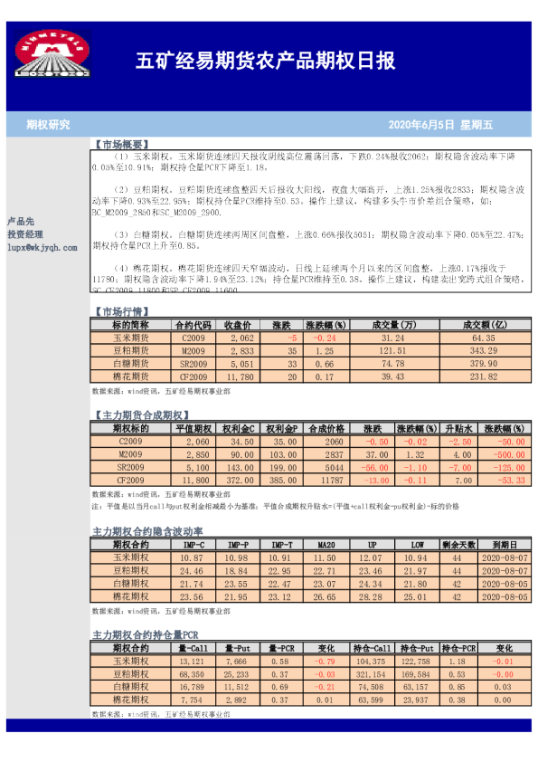
Task: Click the 持仓-Put column header
Action: tap(417, 648)
